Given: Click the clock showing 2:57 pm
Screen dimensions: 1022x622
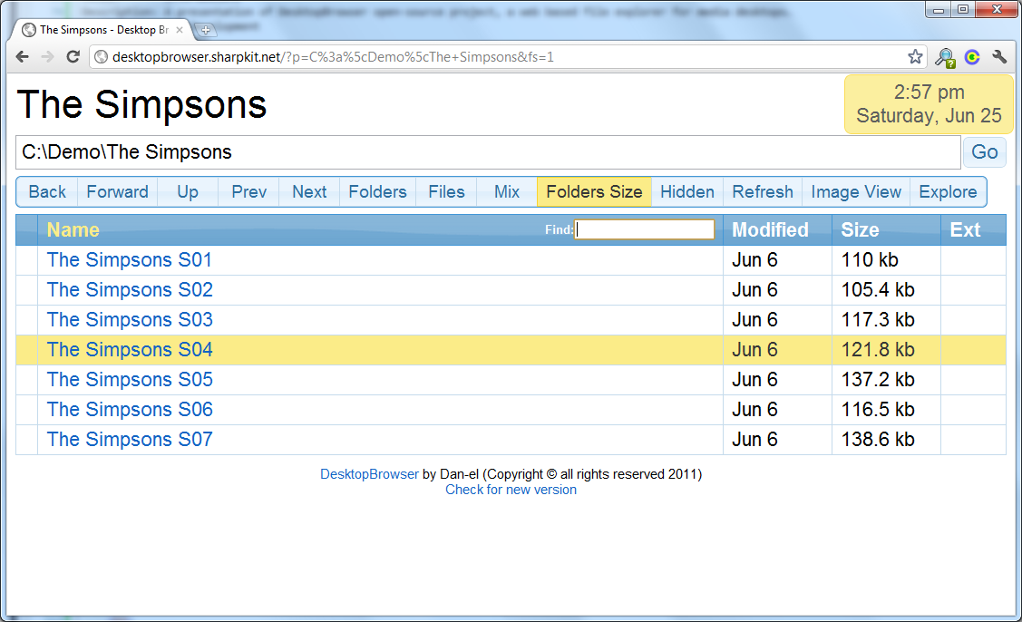Looking at the screenshot, I should (x=929, y=104).
